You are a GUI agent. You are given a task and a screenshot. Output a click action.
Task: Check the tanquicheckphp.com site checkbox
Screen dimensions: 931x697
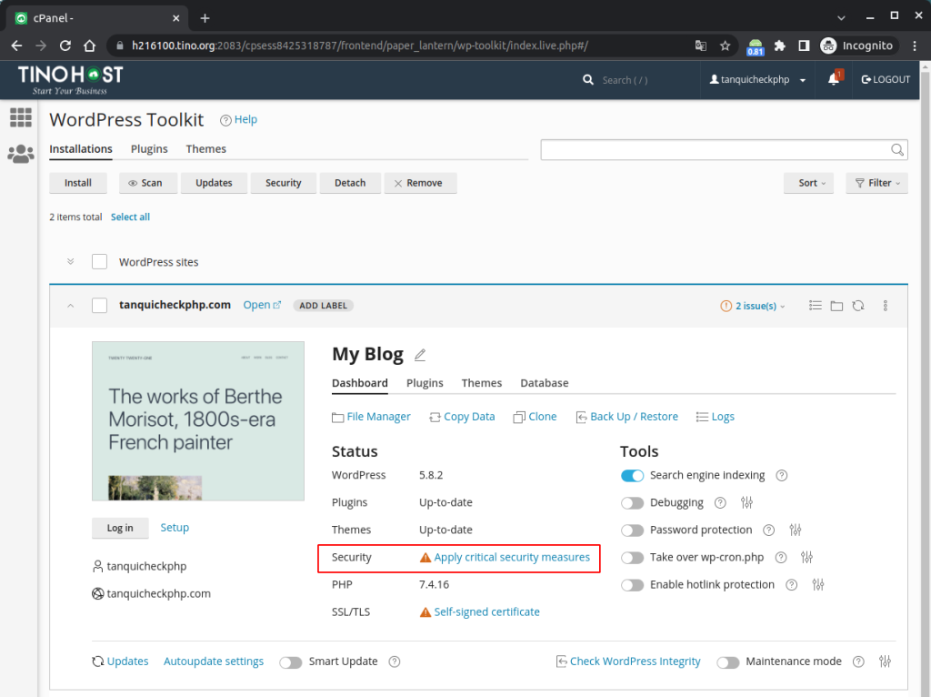tap(99, 306)
